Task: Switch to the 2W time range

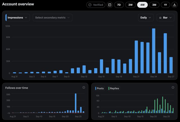Action: point(130,5)
